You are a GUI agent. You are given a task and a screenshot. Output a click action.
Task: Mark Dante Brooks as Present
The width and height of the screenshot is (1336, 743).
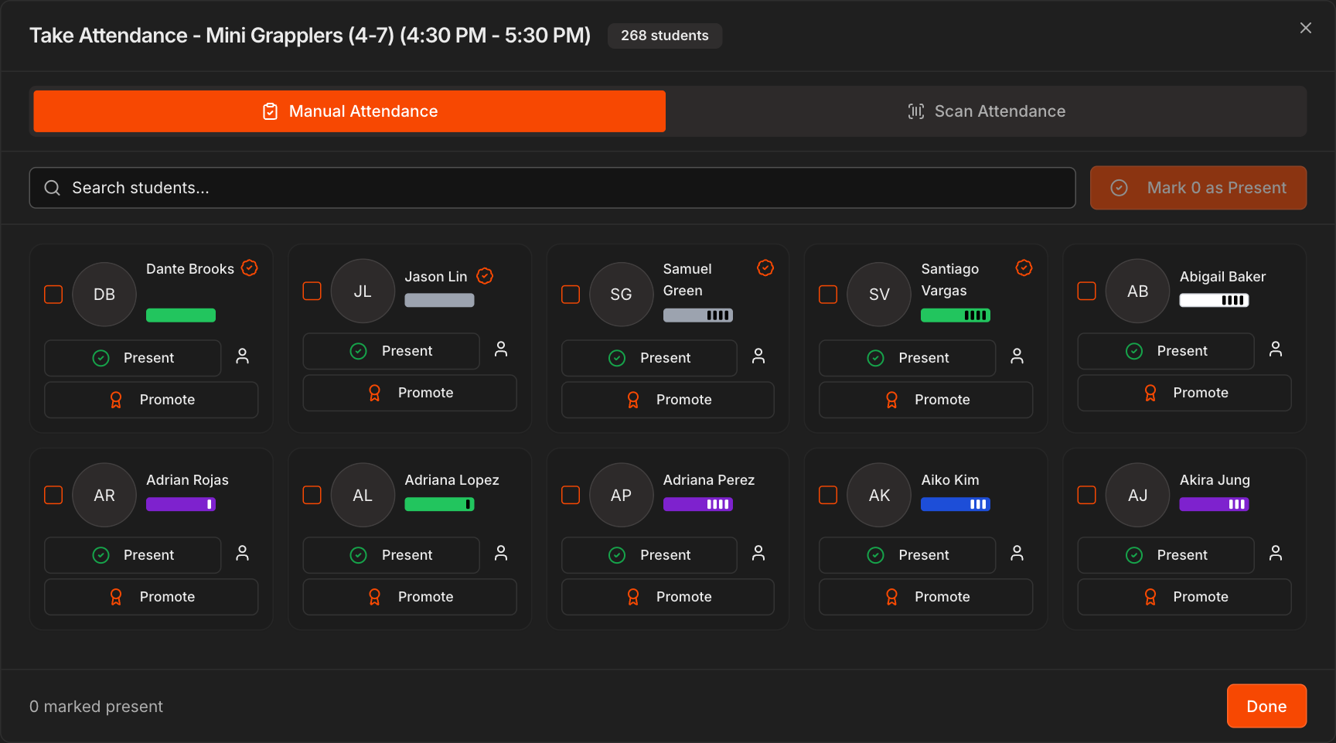133,358
